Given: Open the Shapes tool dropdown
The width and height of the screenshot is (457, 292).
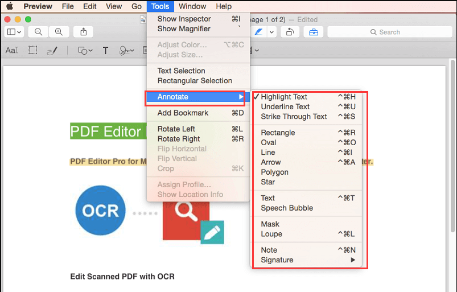Looking at the screenshot, I should point(85,51).
